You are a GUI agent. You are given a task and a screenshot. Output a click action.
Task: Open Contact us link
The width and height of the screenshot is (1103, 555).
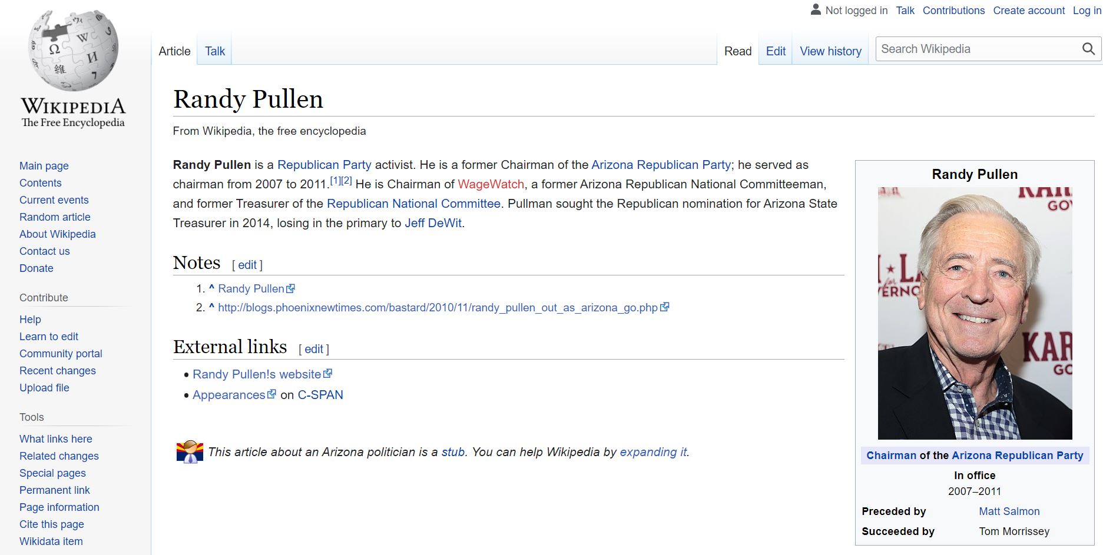point(44,251)
